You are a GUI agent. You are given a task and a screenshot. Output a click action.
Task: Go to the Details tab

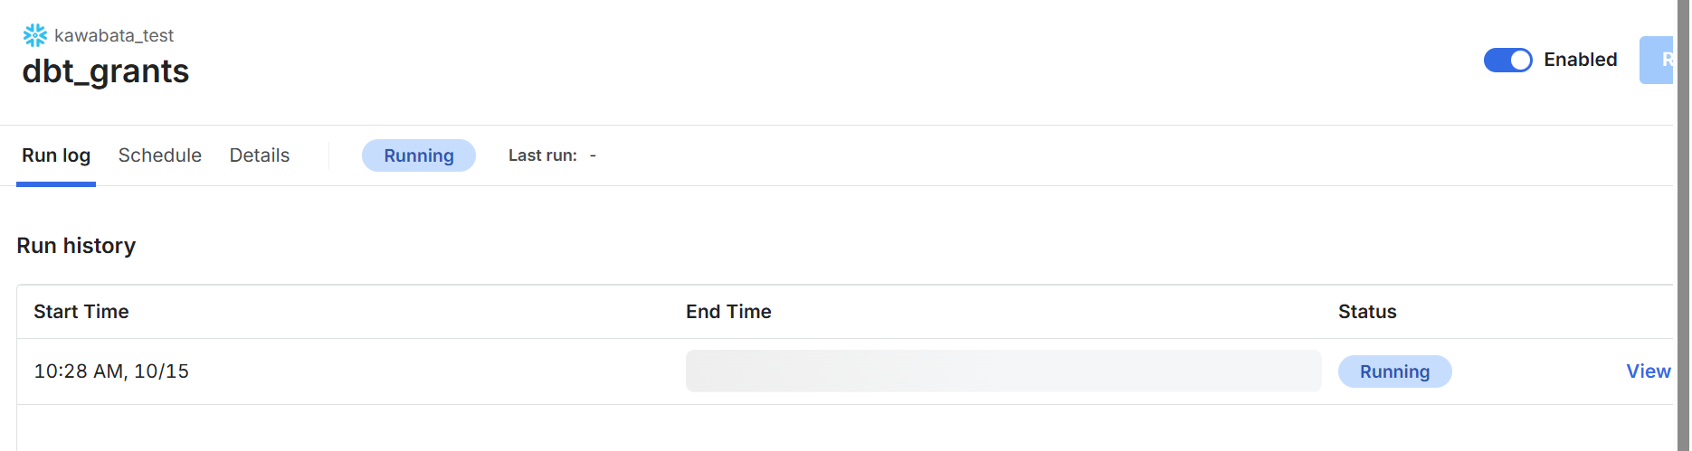point(260,155)
